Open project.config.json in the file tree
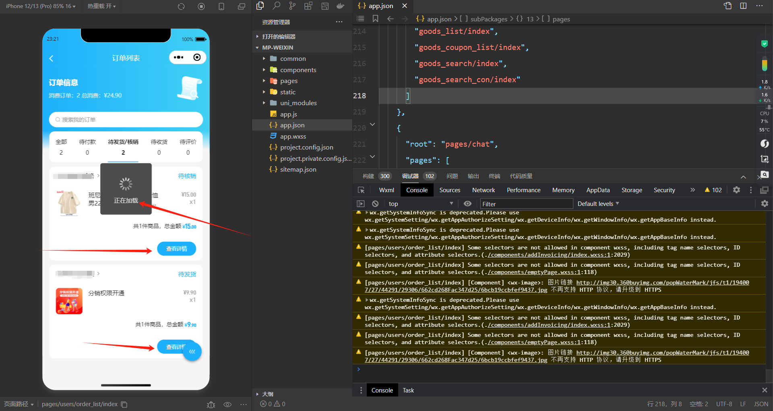The height and width of the screenshot is (411, 773). (307, 147)
